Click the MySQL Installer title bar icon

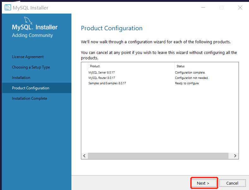(x=8, y=8)
